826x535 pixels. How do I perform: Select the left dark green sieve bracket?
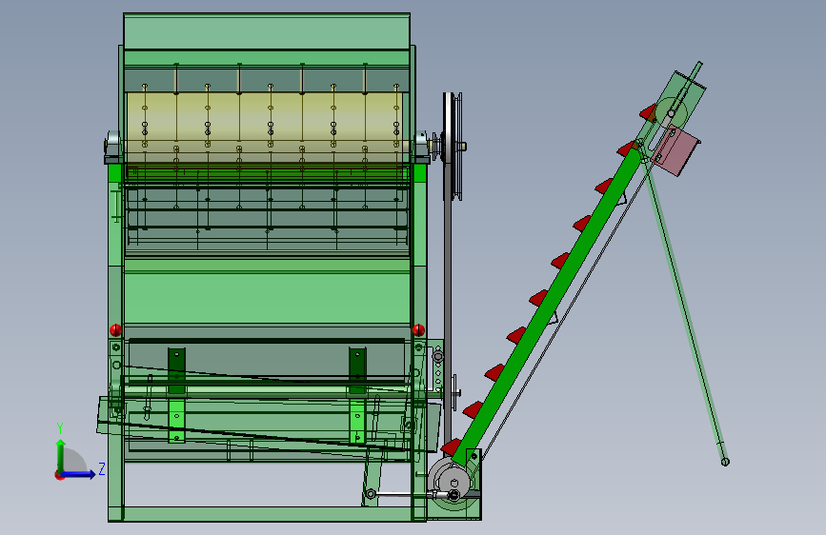[176, 370]
